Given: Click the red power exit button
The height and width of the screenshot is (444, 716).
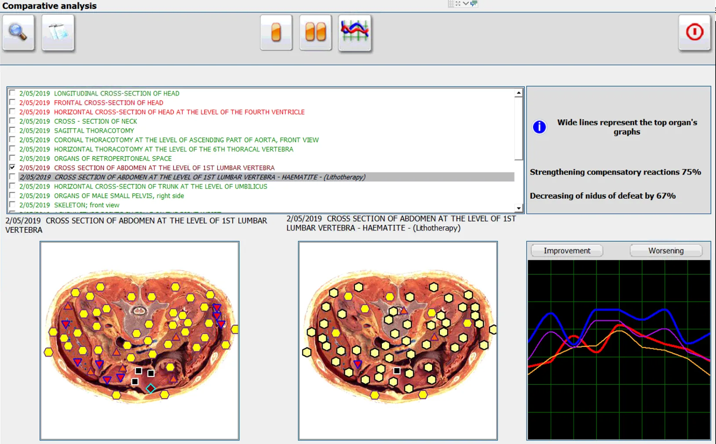Looking at the screenshot, I should pyautogui.click(x=694, y=33).
